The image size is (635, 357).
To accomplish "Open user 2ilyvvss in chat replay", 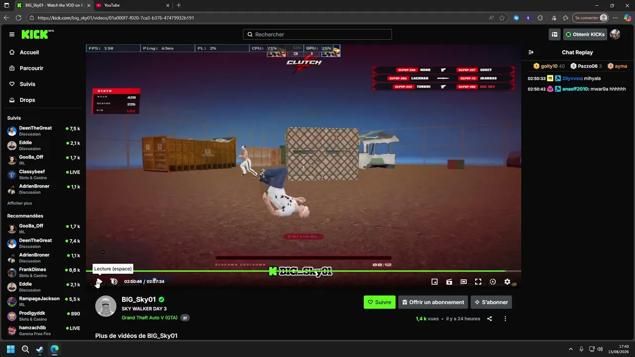I will (572, 78).
